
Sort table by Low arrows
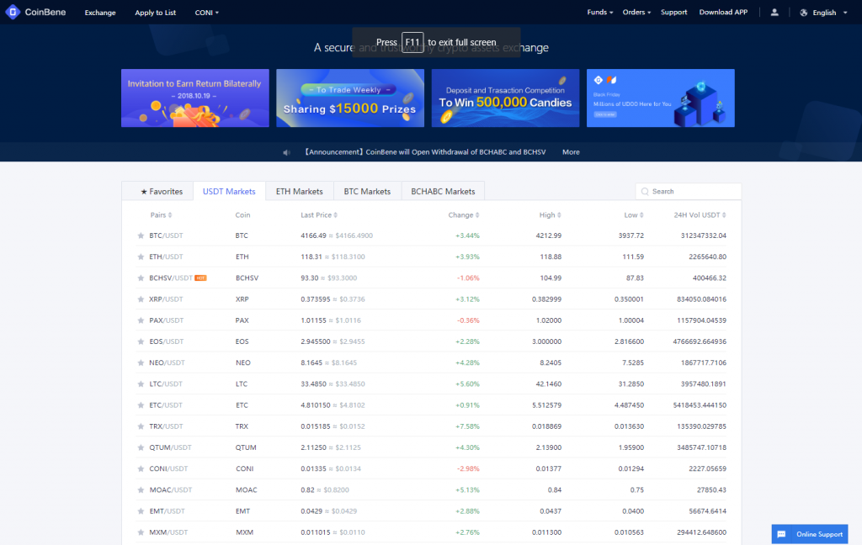(x=641, y=215)
